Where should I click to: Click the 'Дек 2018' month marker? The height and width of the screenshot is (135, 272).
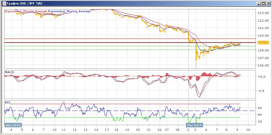tap(13, 125)
